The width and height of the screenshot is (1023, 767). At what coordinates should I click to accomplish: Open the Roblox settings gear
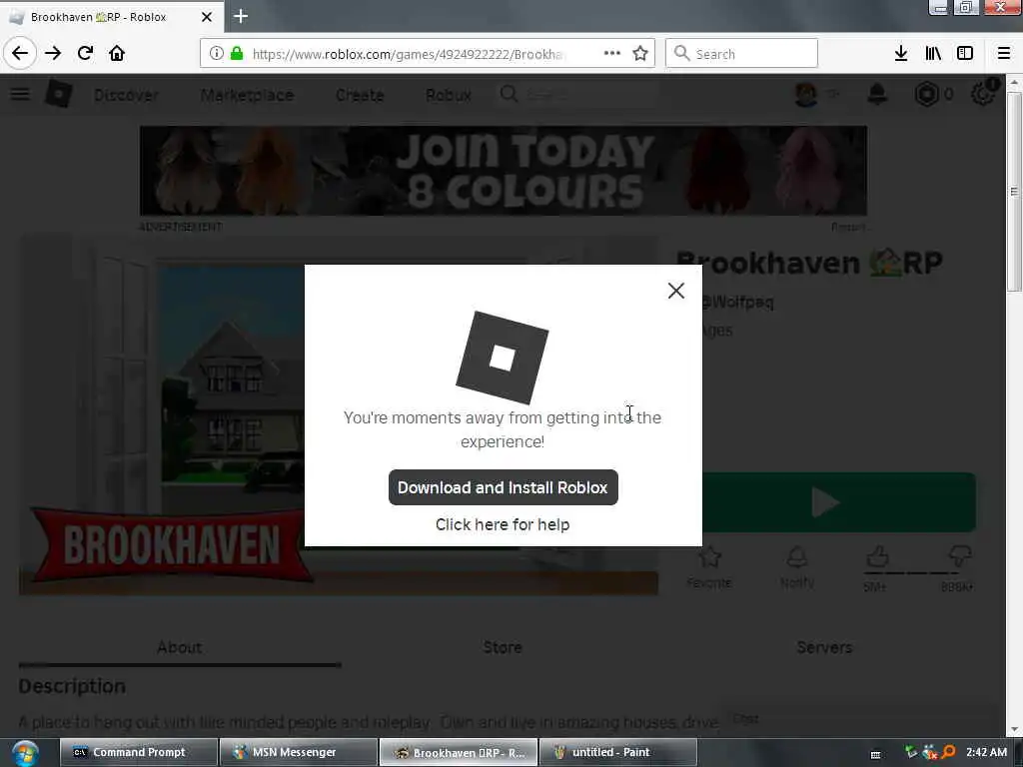(x=983, y=95)
